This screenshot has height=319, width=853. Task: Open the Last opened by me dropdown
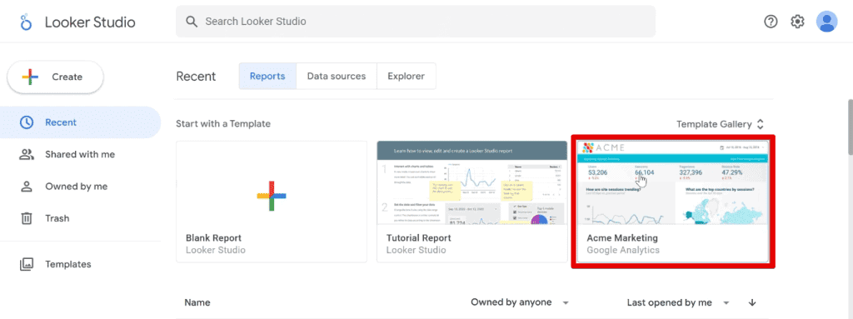point(678,302)
